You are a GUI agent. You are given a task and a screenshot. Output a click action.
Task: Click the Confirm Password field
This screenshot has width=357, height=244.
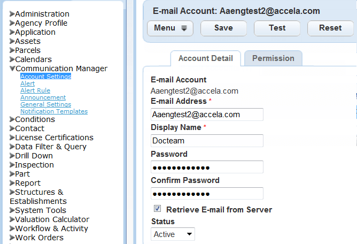pos(207,193)
